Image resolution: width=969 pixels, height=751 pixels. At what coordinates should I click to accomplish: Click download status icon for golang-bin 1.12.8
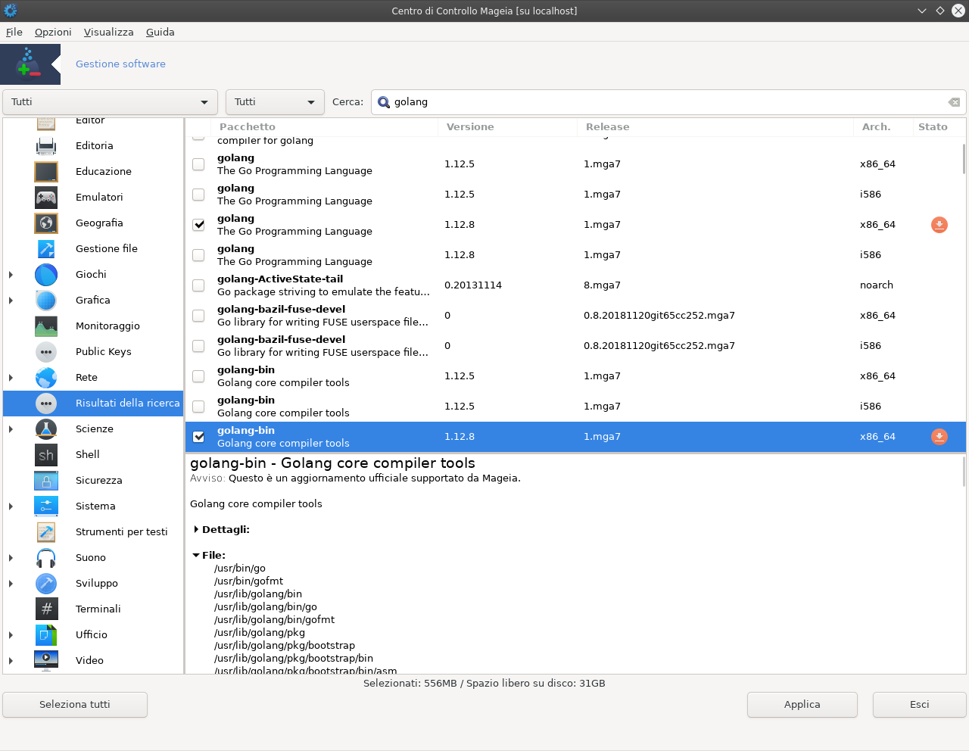point(939,437)
